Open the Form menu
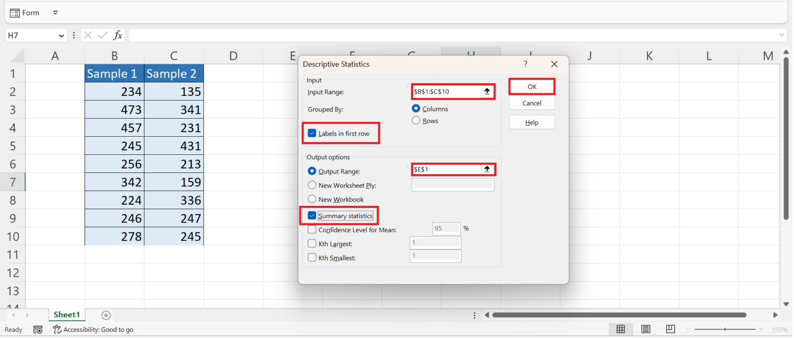Image resolution: width=794 pixels, height=338 pixels. 25,12
